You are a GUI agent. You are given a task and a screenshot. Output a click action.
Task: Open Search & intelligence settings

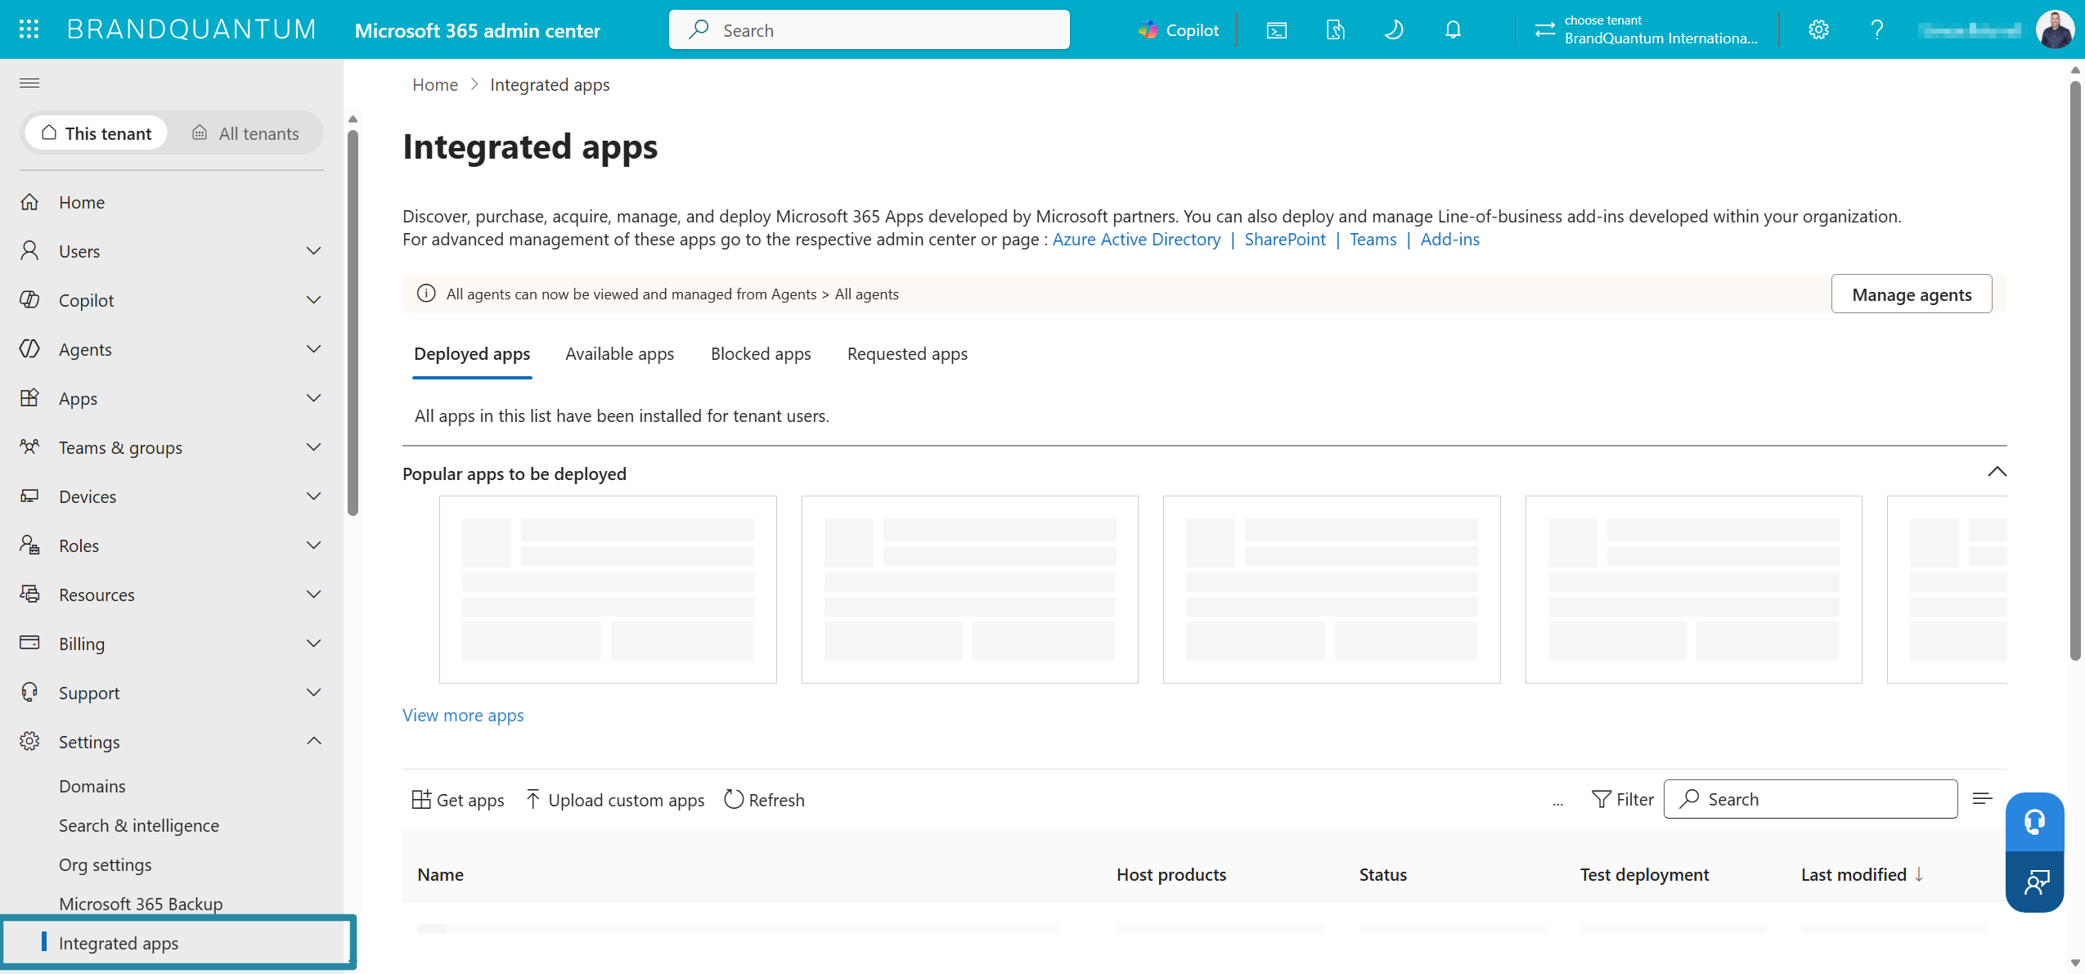[139, 825]
